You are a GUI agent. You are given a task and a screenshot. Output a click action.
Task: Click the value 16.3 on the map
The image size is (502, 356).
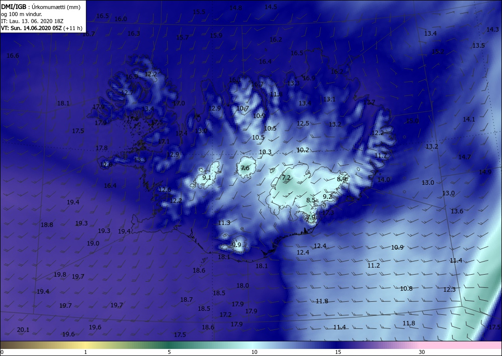click(134, 33)
